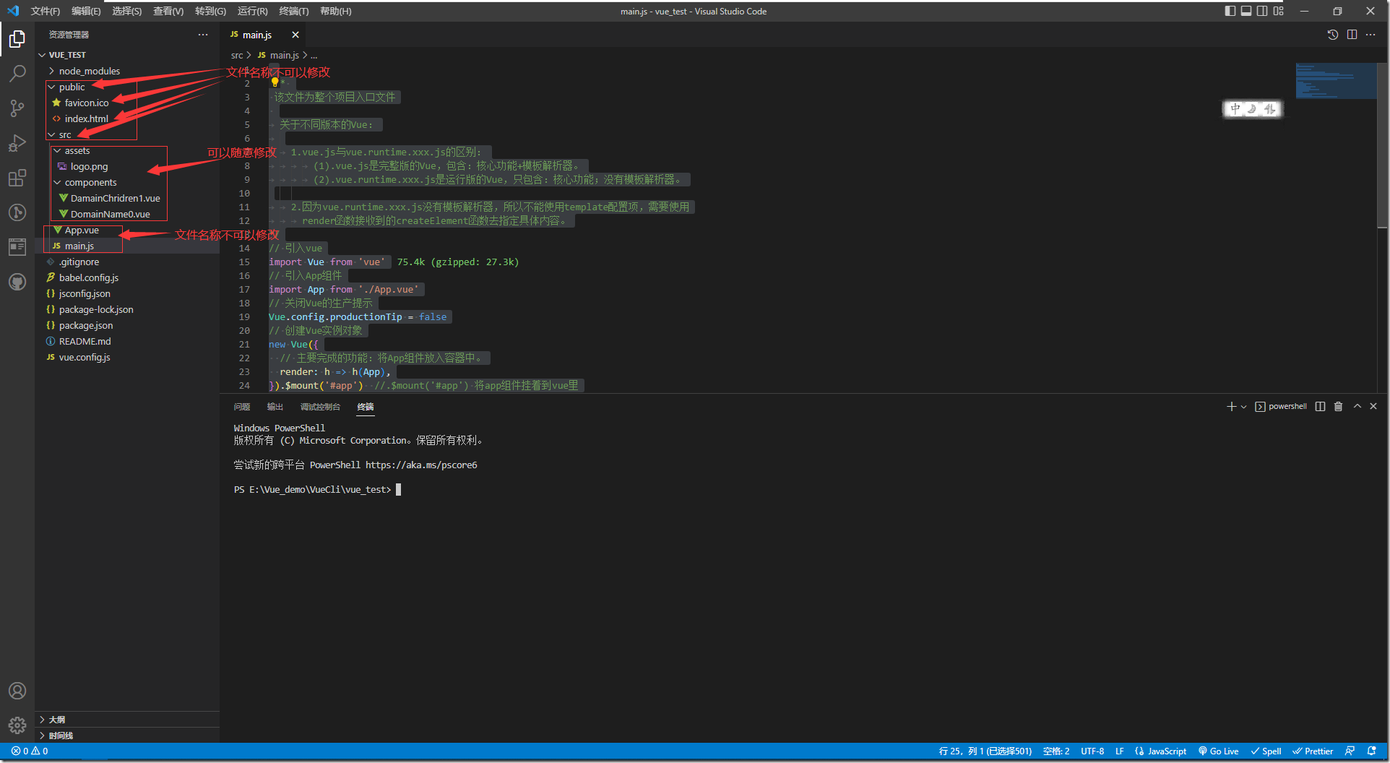Collapse the components folder
The width and height of the screenshot is (1390, 763).
[127, 182]
